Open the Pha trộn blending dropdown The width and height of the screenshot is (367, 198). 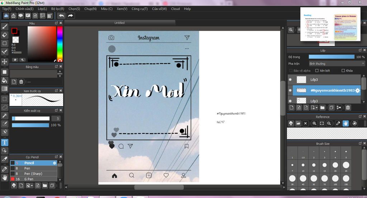coord(337,63)
